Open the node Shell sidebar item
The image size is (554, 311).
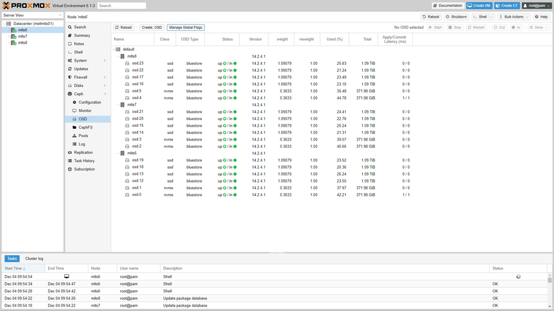[78, 52]
